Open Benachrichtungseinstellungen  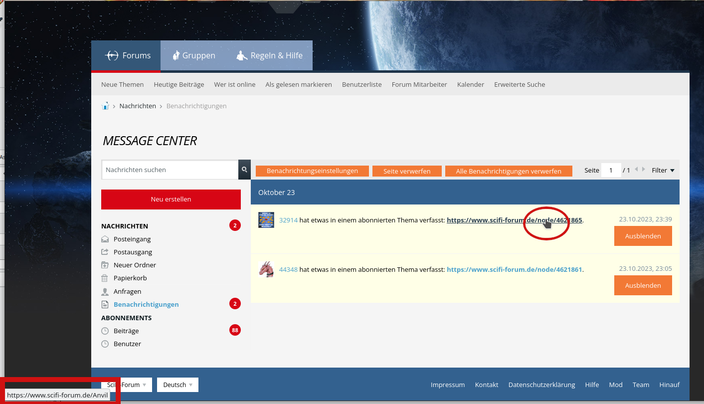pos(312,171)
